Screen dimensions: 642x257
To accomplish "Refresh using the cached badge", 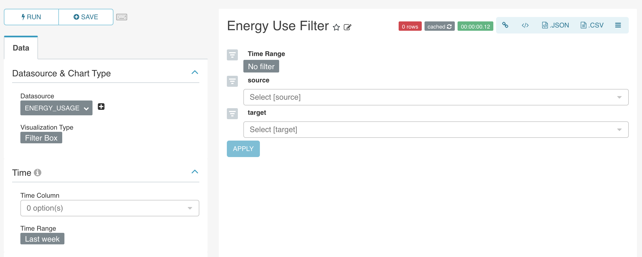I will tap(439, 26).
